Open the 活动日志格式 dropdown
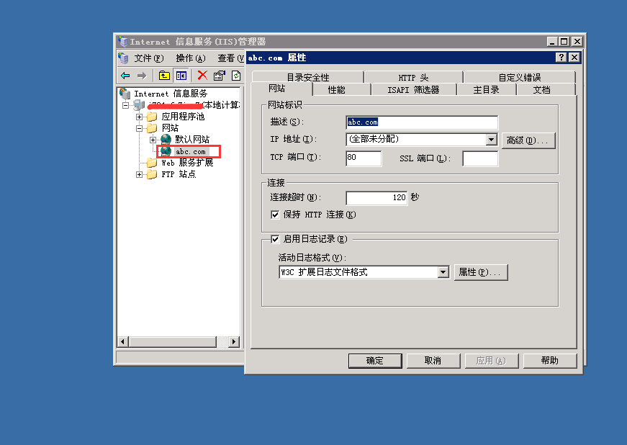Screen dimensions: 627x445 click(443, 272)
